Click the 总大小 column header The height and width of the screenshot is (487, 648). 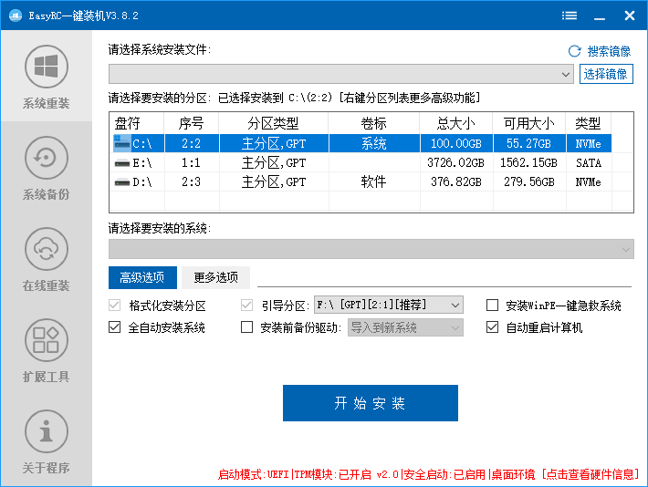coord(456,123)
